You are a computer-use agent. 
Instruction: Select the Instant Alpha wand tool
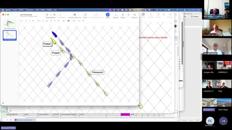click(26, 21)
